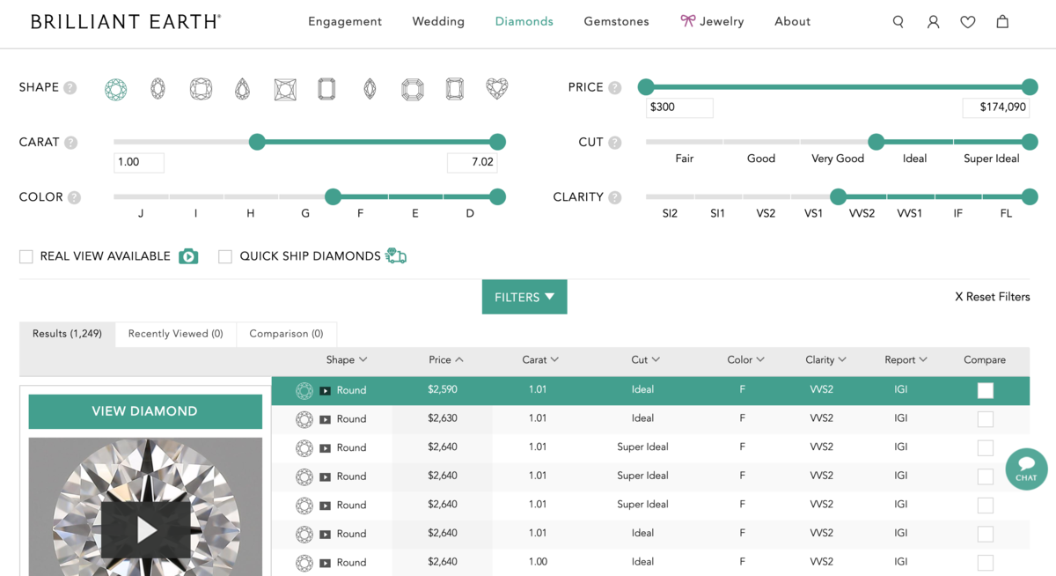Select the Asscher shape icon
The width and height of the screenshot is (1056, 576).
412,89
